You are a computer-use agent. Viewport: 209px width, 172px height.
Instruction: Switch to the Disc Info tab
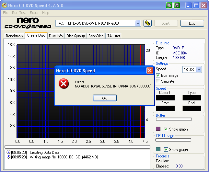[x=56, y=36]
